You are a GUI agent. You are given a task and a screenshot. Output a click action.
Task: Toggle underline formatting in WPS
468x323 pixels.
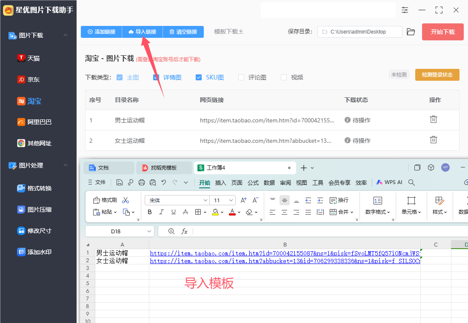point(174,212)
